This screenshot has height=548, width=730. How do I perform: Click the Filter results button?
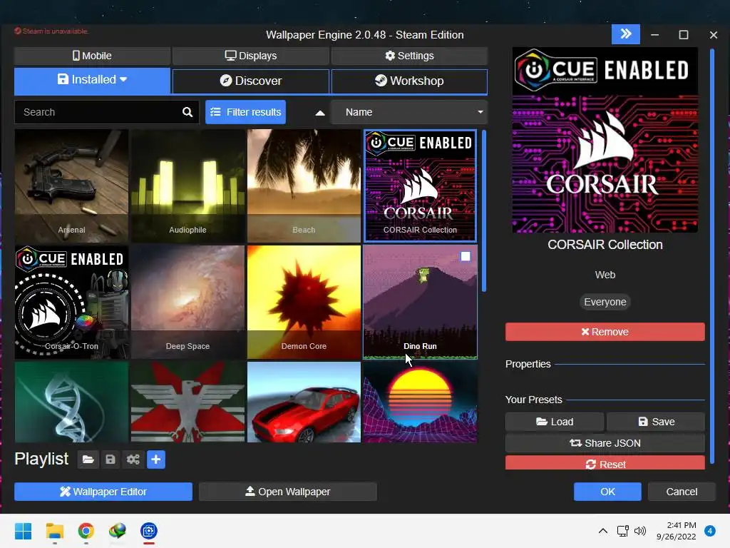point(246,112)
